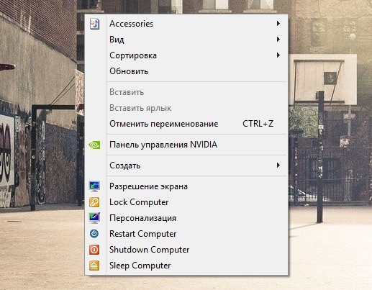Click the green NVIDIA logo icon
This screenshot has height=290, width=372.
[94, 145]
